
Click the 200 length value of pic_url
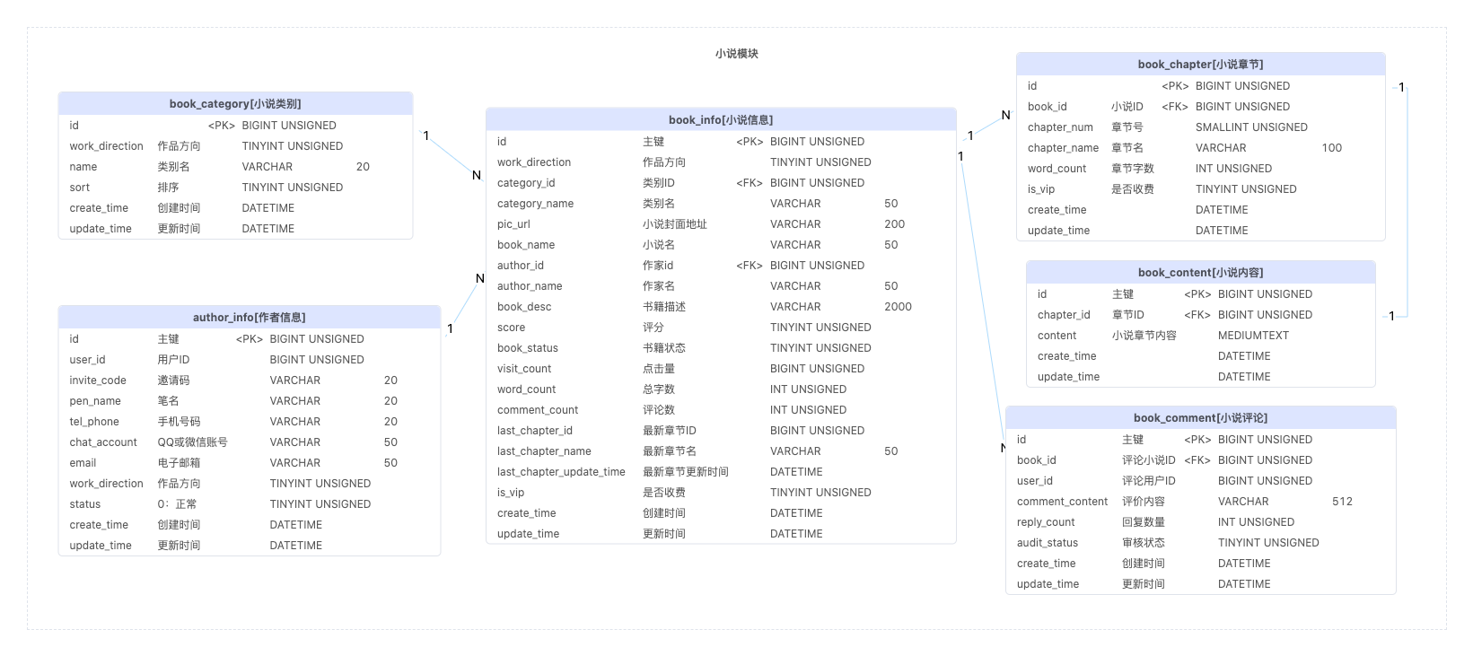click(894, 224)
